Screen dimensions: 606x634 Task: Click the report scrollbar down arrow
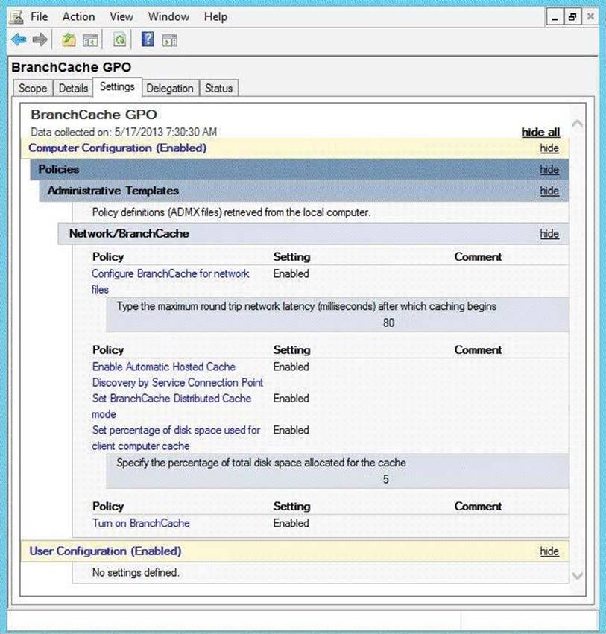[x=577, y=575]
